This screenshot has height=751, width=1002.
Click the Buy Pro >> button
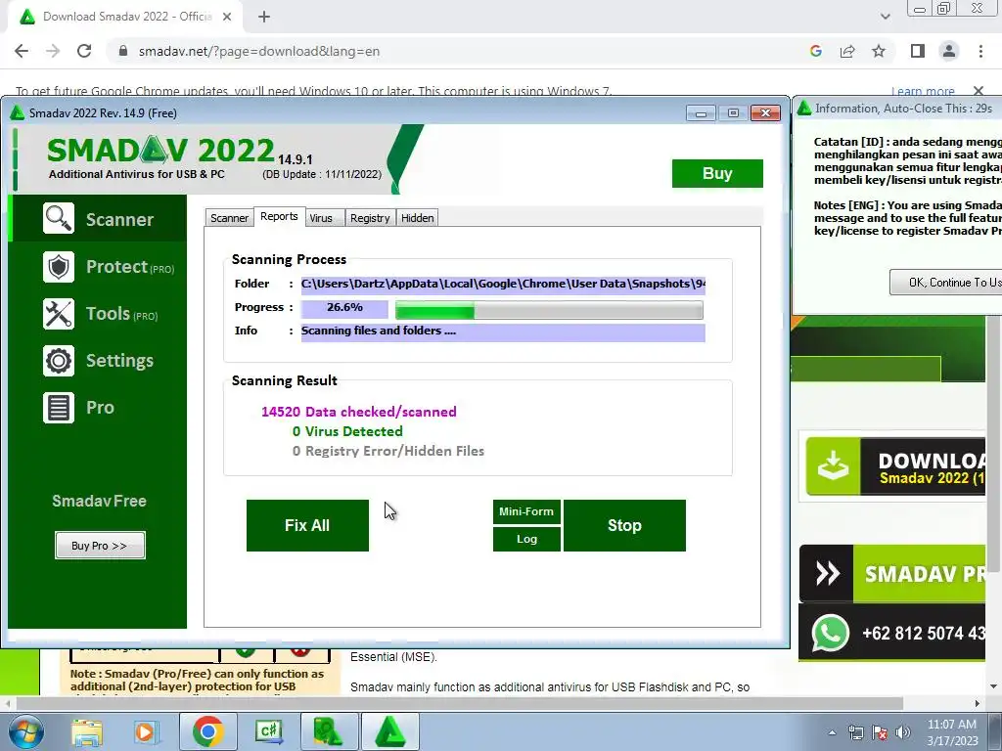coord(100,546)
